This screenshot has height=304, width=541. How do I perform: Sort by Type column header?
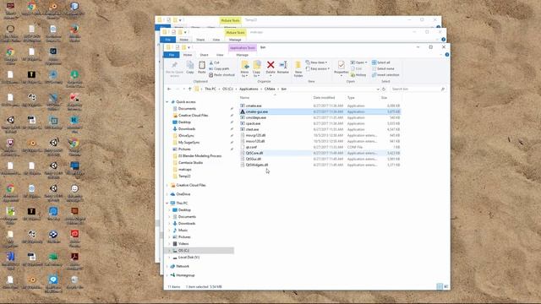(351, 98)
